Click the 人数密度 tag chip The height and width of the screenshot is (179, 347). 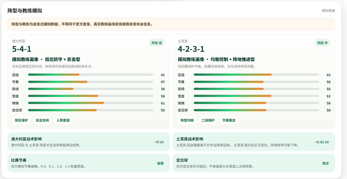coord(63,120)
